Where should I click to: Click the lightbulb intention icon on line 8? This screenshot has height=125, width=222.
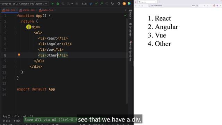click(19, 55)
